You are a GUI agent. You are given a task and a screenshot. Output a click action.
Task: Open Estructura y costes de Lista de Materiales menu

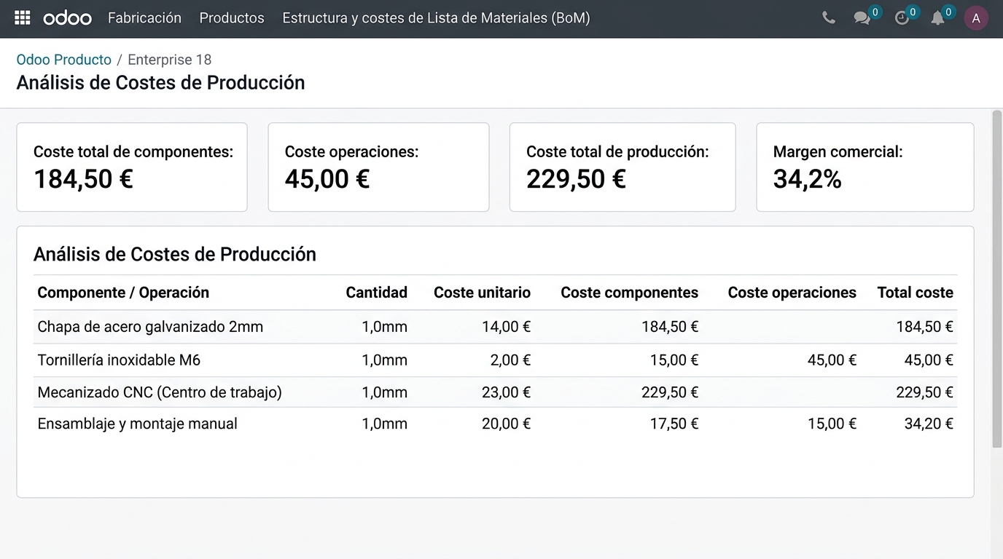(x=436, y=17)
